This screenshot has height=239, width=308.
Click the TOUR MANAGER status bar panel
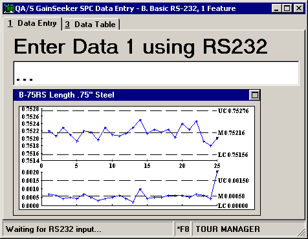[x=228, y=229]
